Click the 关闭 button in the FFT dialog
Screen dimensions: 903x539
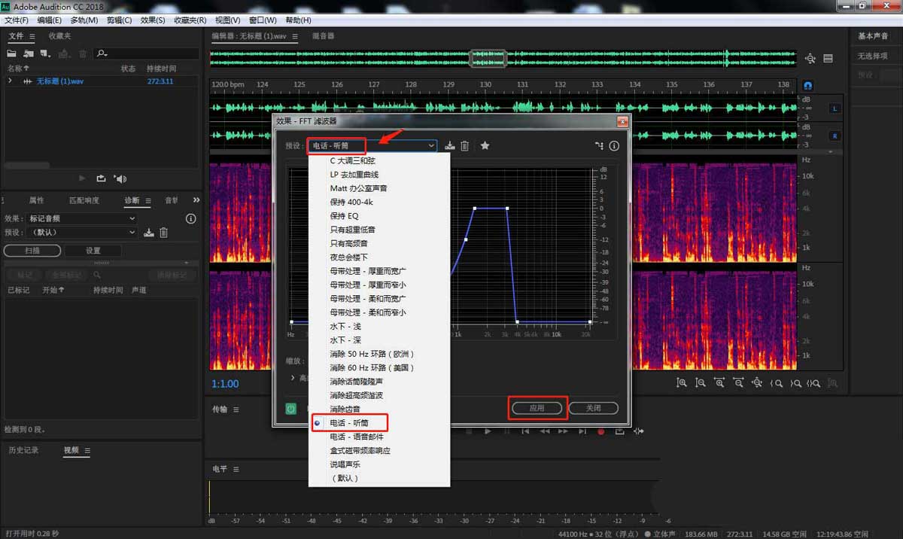594,408
